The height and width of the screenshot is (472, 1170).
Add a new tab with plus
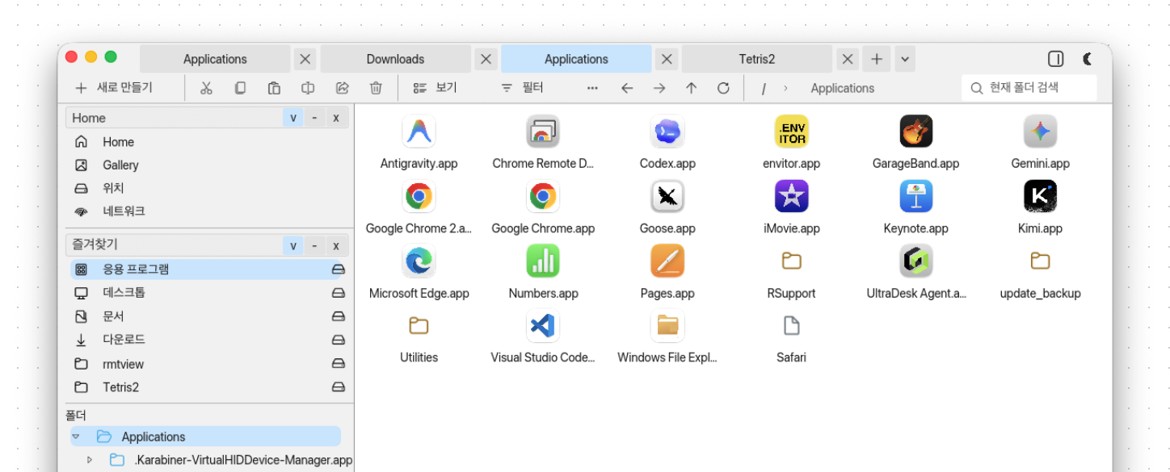[x=877, y=59]
